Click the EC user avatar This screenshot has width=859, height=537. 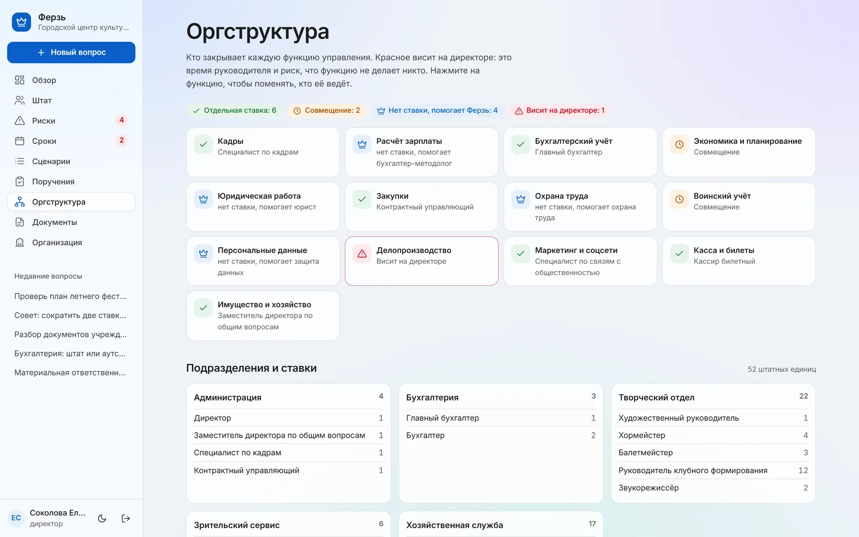(x=16, y=518)
